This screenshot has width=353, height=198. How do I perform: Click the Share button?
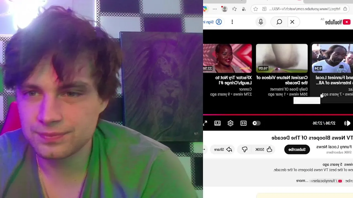(x=223, y=149)
